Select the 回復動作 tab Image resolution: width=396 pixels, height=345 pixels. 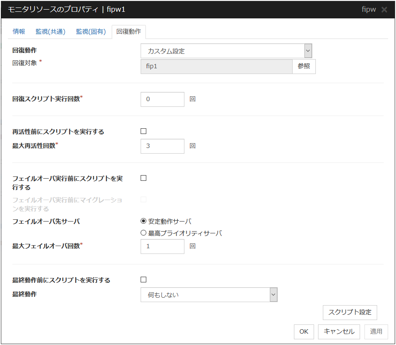coord(128,32)
